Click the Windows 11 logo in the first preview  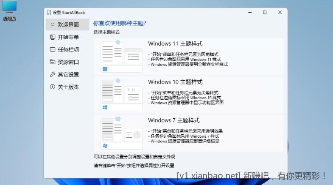[105, 69]
